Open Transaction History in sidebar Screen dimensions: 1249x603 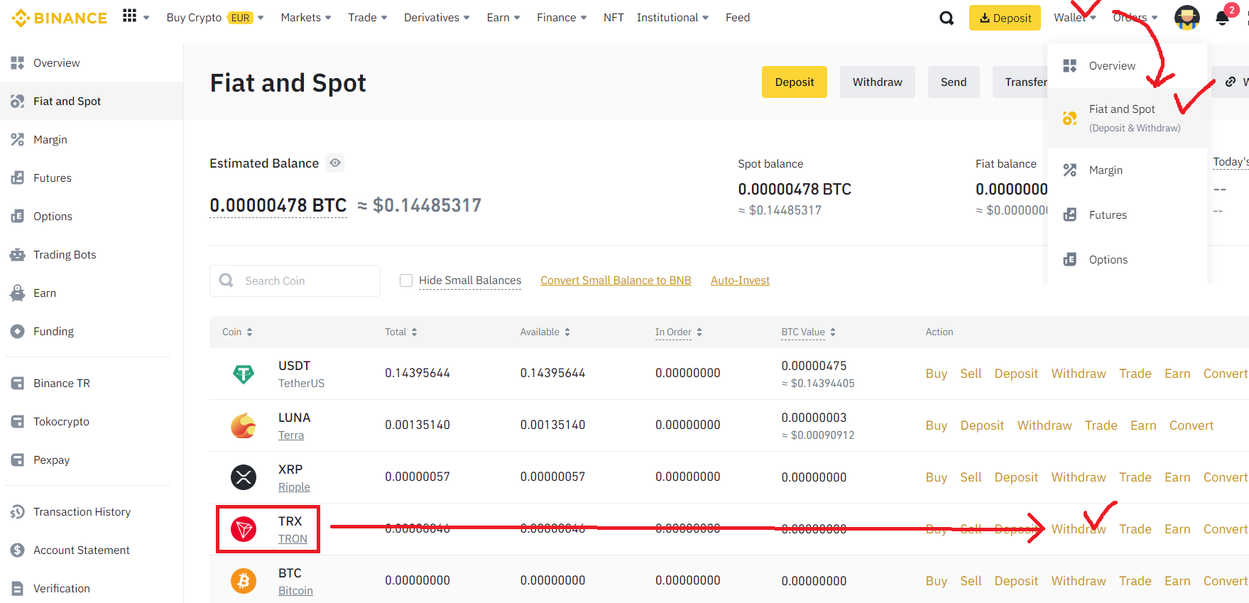point(82,512)
